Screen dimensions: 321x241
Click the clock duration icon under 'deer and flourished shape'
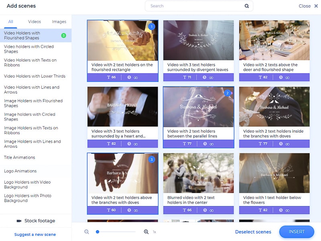tap(281, 77)
